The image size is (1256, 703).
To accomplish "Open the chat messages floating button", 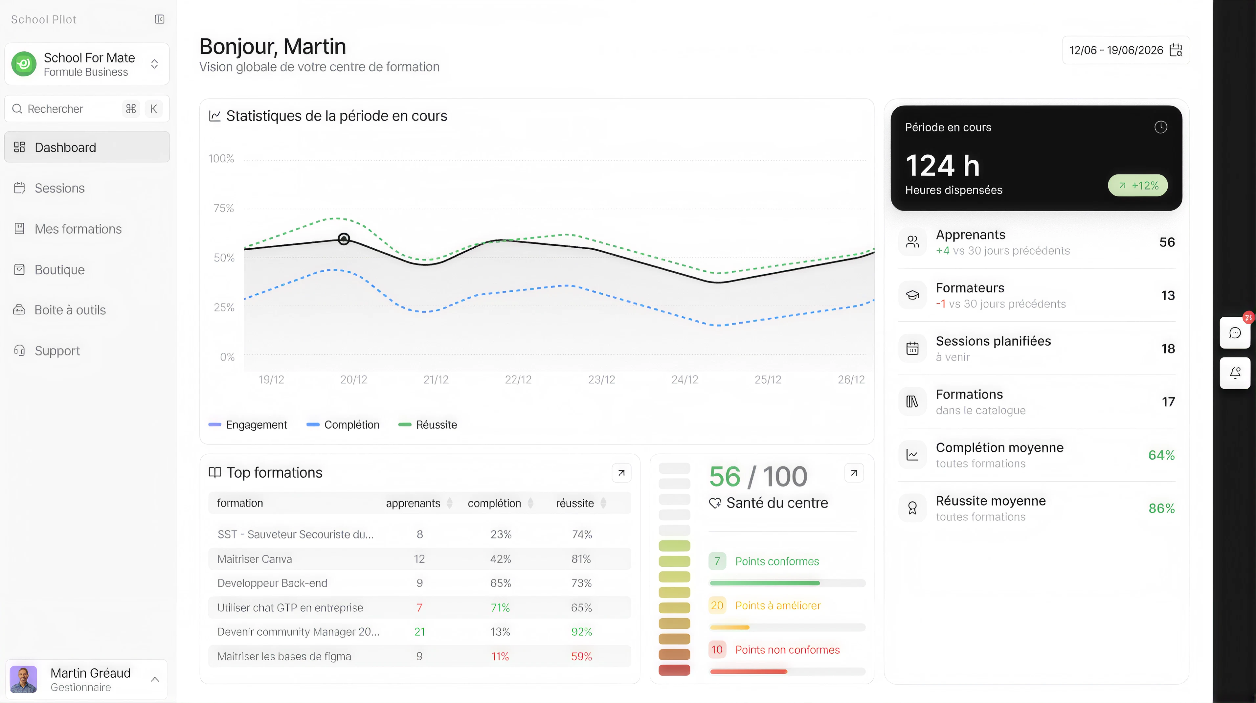I will point(1235,333).
